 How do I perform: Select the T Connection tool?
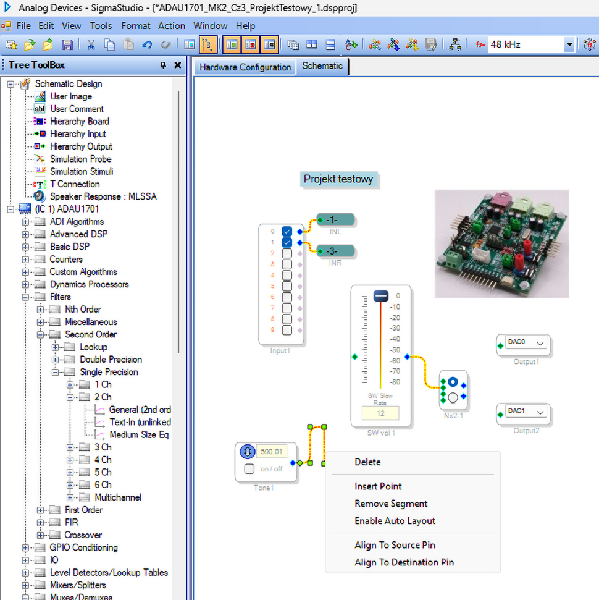tap(74, 184)
